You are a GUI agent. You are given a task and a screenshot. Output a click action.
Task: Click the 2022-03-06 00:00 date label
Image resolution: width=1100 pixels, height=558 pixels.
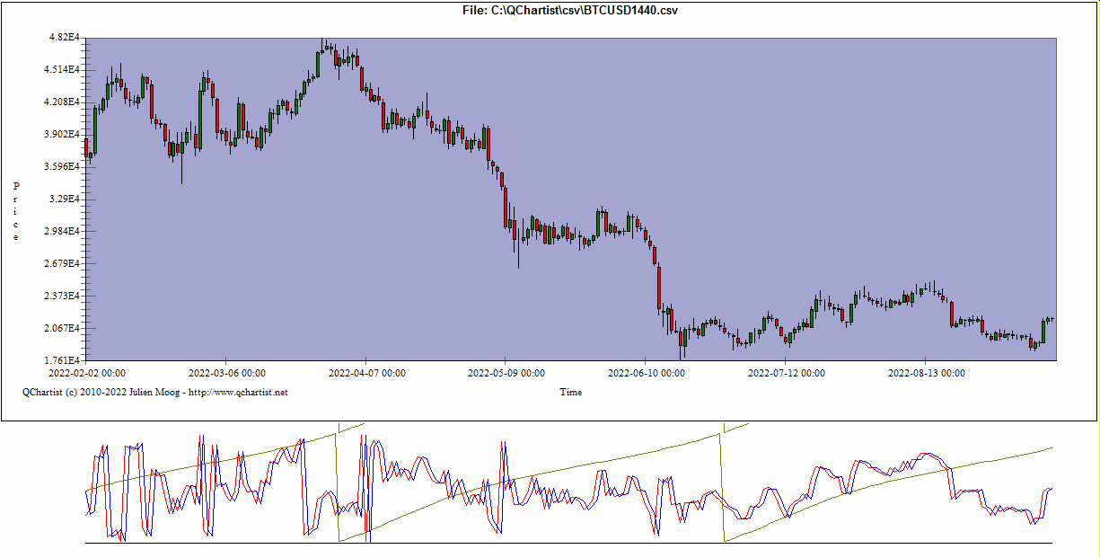226,372
